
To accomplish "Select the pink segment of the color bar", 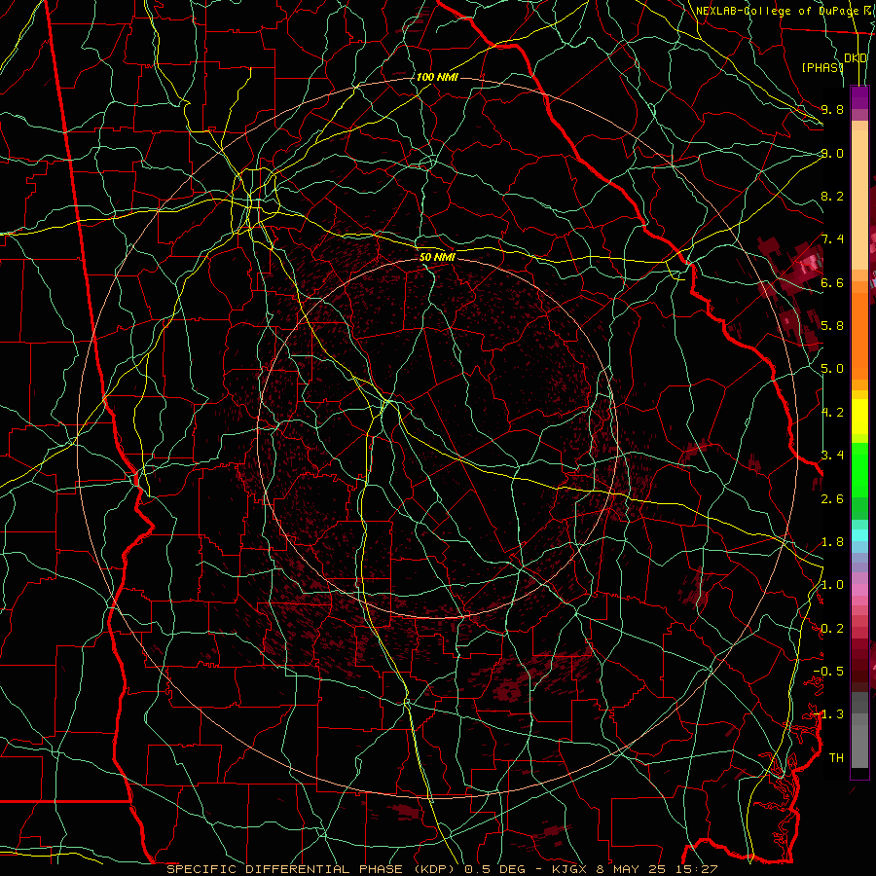I will 859,590.
